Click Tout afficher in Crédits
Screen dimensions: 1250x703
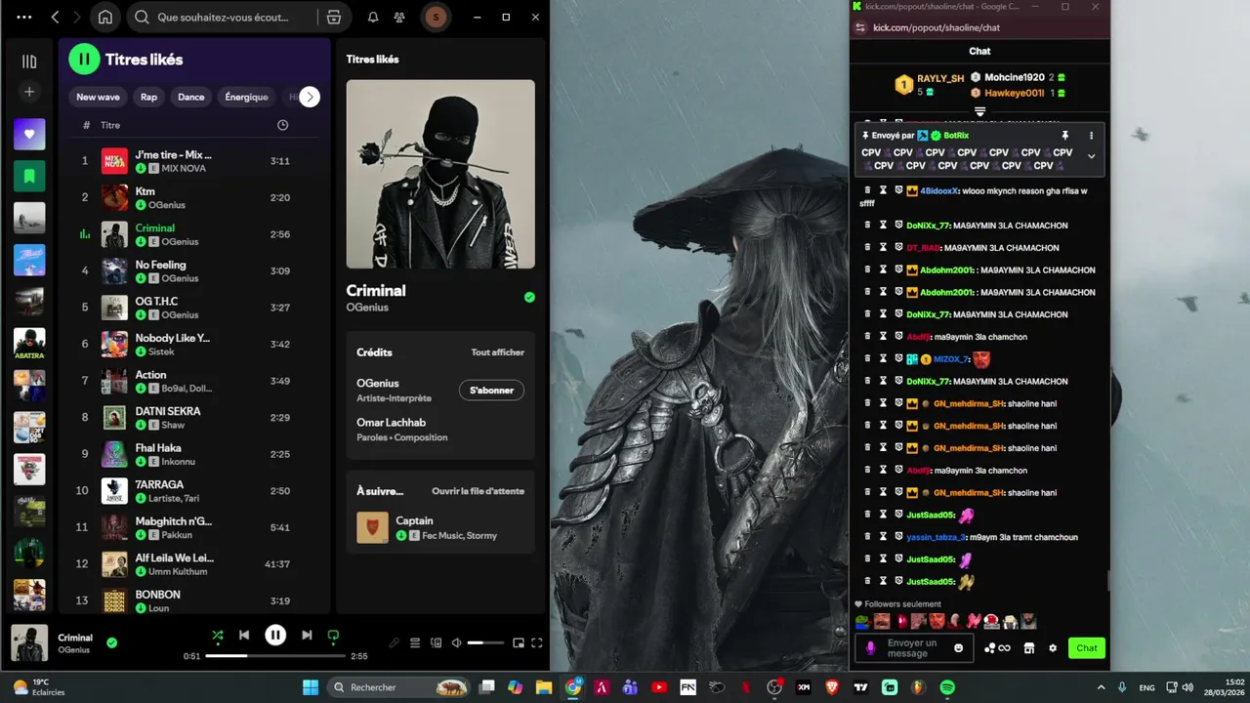[x=497, y=352]
